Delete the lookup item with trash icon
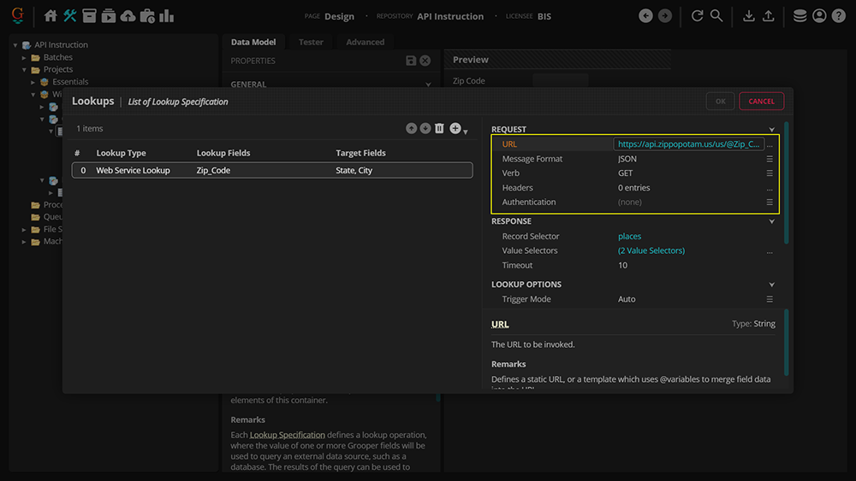The height and width of the screenshot is (481, 856). [x=439, y=128]
